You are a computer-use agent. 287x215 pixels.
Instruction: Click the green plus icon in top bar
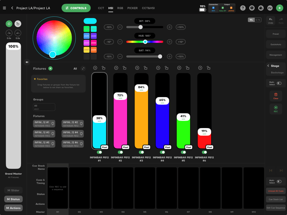pyautogui.click(x=279, y=8)
